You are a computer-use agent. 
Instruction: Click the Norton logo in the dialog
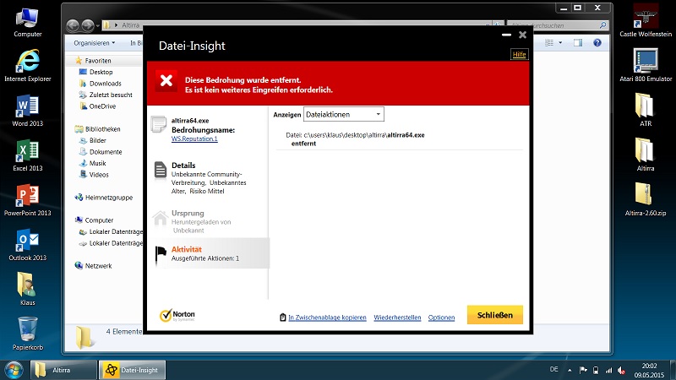[177, 315]
